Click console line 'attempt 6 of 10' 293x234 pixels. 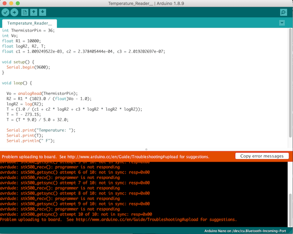pyautogui.click(x=75, y=172)
